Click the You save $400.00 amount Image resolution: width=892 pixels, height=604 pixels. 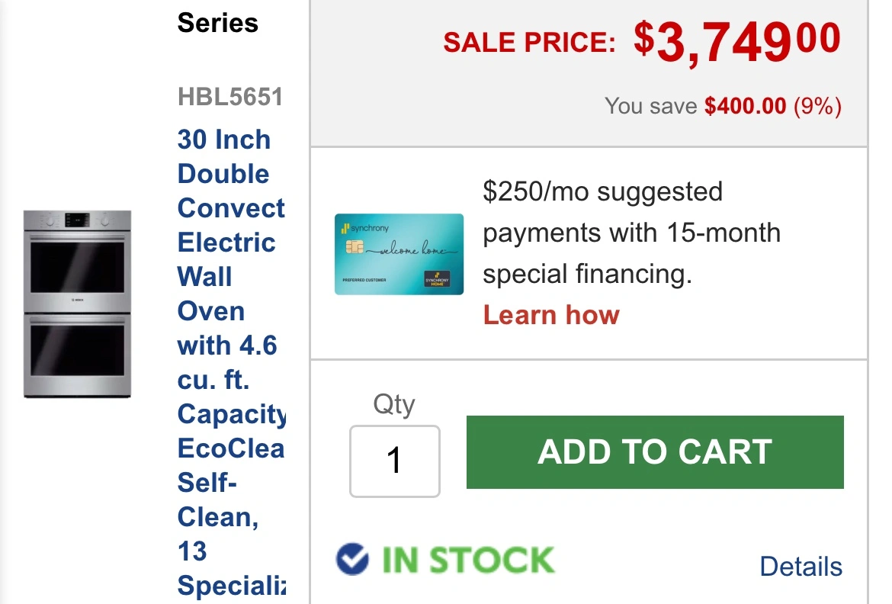(x=745, y=106)
